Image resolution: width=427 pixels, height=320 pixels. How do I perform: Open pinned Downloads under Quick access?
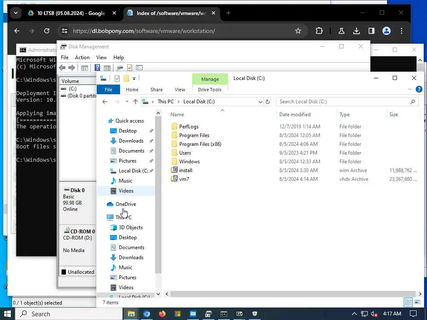131,141
